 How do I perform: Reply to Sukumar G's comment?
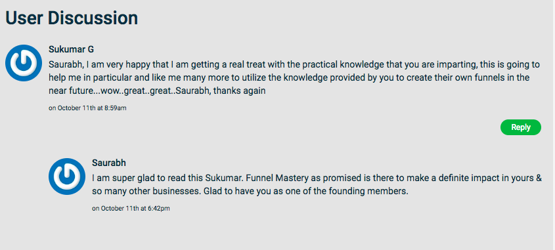point(521,127)
